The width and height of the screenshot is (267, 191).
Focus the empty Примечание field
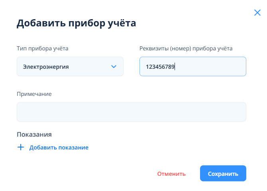[x=131, y=112]
